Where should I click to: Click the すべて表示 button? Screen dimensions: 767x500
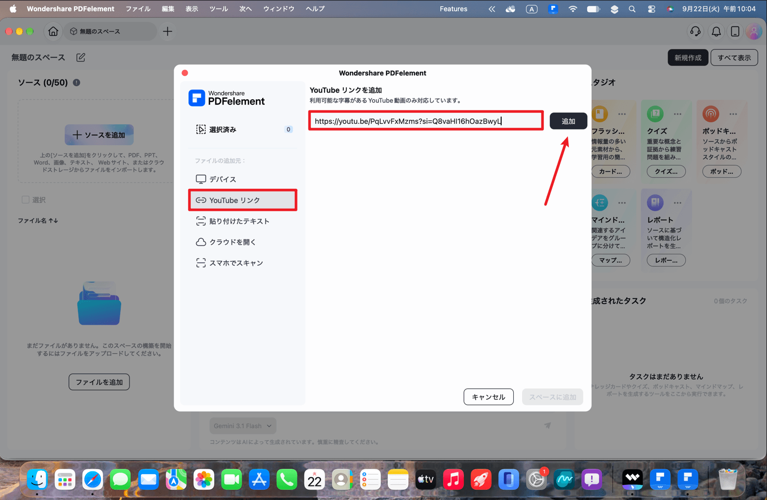[x=734, y=58]
